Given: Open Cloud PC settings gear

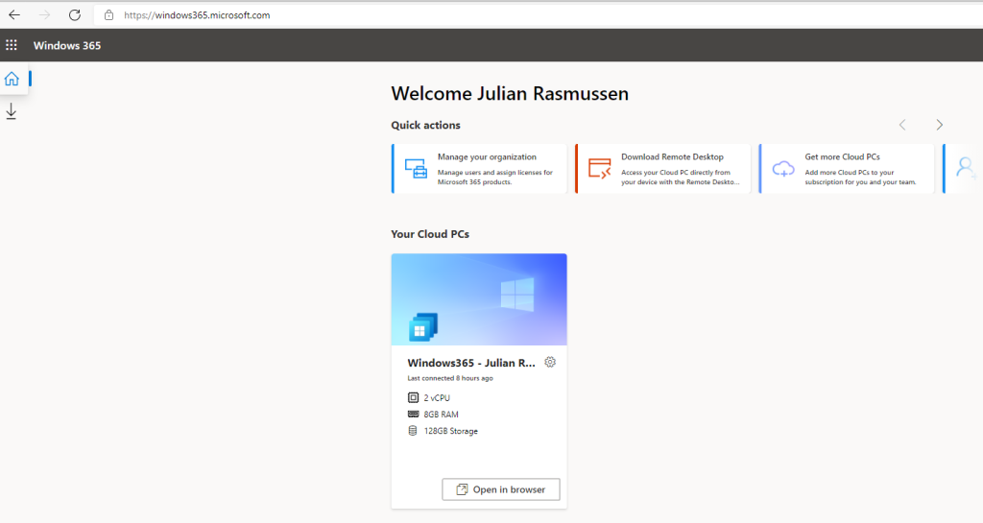Looking at the screenshot, I should pyautogui.click(x=550, y=362).
